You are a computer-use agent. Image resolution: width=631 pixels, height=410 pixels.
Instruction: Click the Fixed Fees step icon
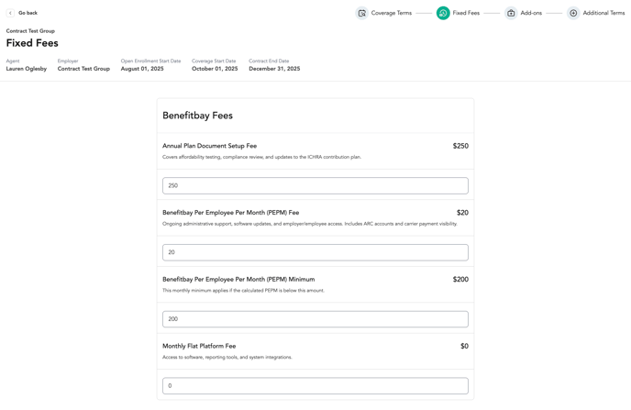pos(443,13)
